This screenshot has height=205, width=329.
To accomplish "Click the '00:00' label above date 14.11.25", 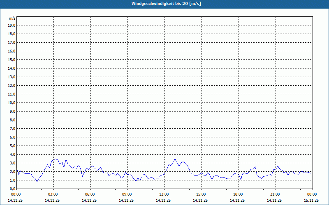I will pyautogui.click(x=16, y=194).
